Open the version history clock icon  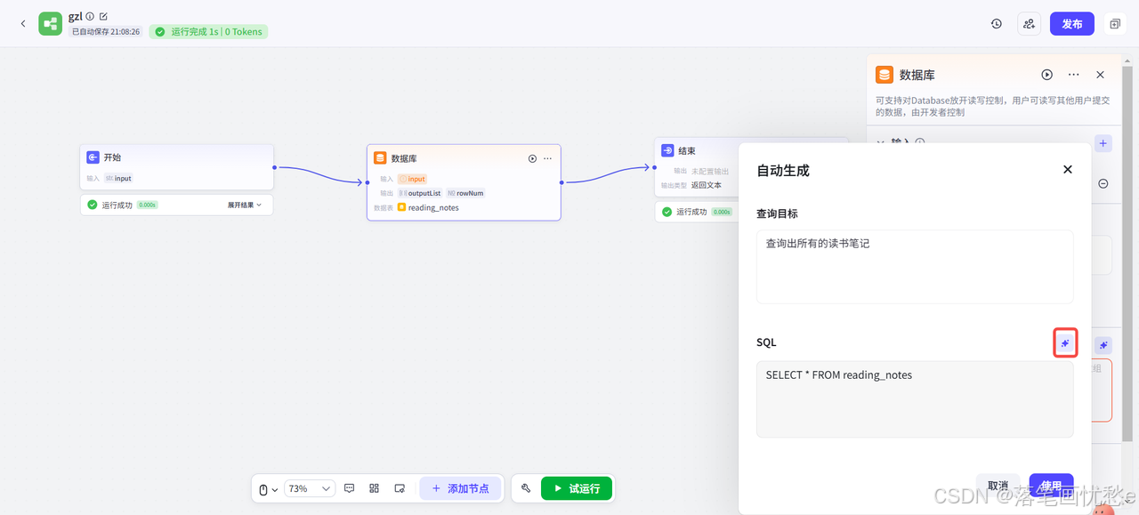[x=997, y=24]
